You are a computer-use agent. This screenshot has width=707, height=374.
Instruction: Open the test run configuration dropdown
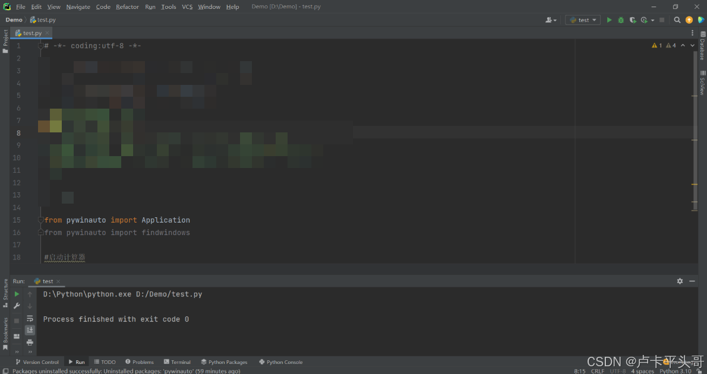583,20
